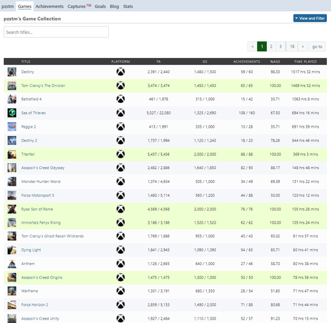This screenshot has width=331, height=323.
Task: Open the Blog tab
Action: pos(114,6)
